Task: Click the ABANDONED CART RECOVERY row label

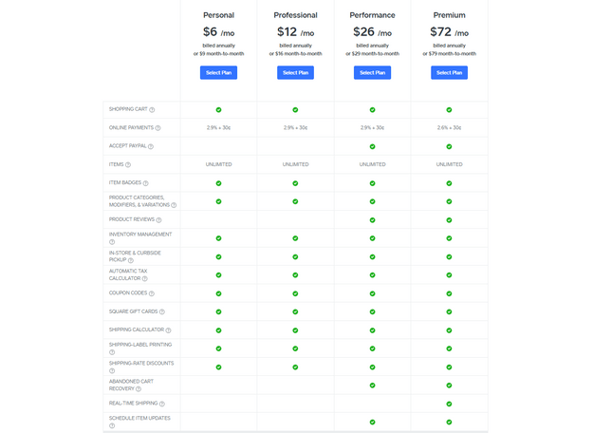Action: click(131, 385)
